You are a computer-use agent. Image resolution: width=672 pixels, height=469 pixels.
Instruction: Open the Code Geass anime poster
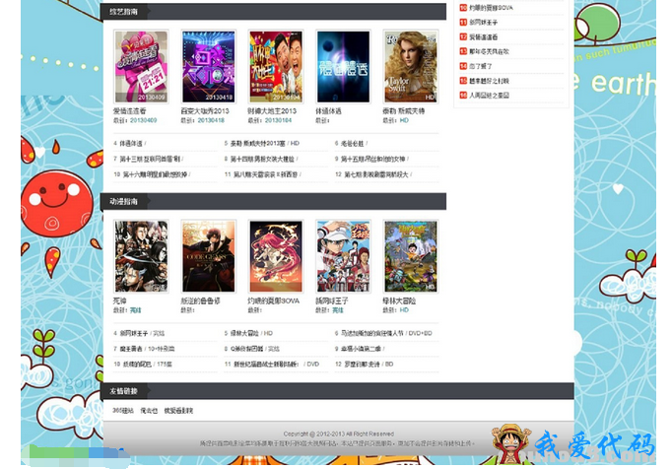point(209,256)
